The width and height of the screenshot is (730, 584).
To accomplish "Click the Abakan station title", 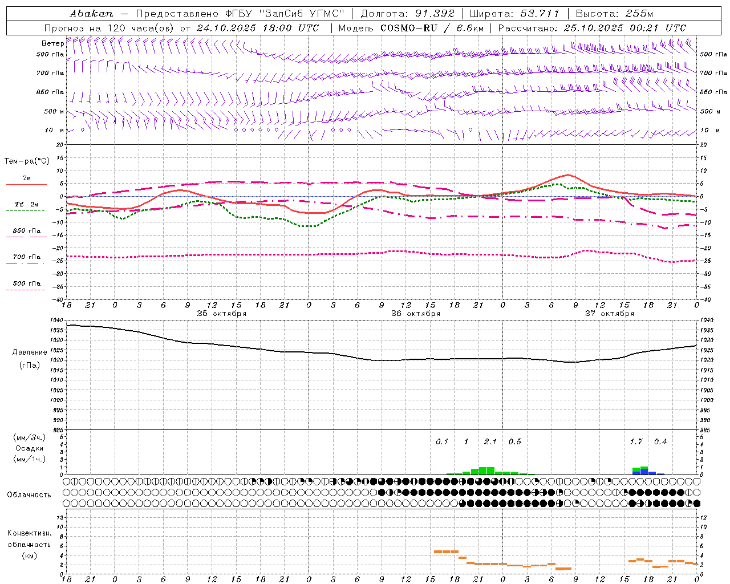I will (91, 13).
